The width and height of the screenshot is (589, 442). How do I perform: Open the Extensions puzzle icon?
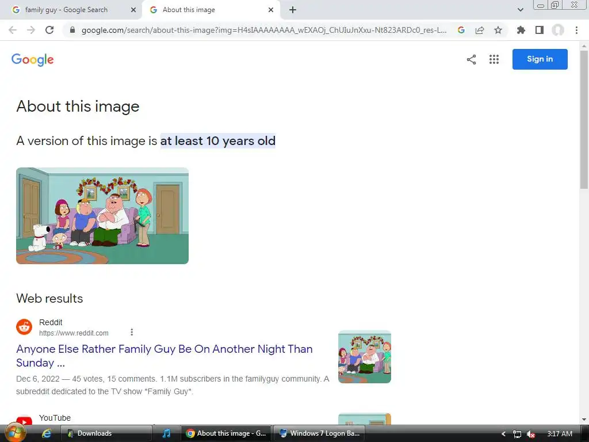click(x=521, y=30)
